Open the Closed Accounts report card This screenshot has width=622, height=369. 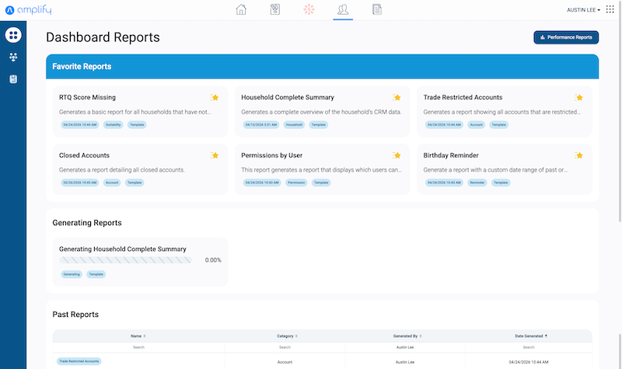[x=140, y=169]
